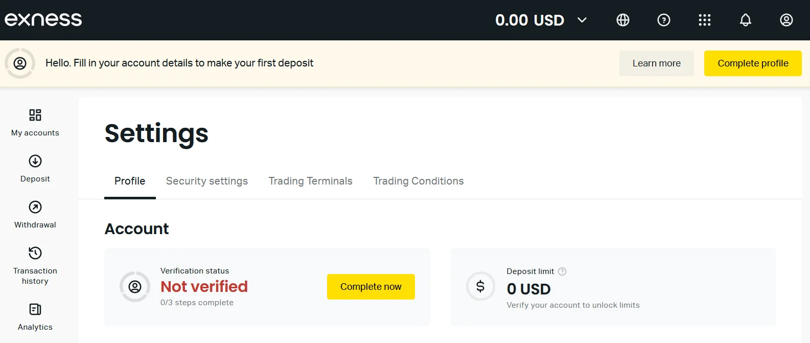Switch to Trading Conditions tab
The height and width of the screenshot is (343, 810).
pos(419,181)
